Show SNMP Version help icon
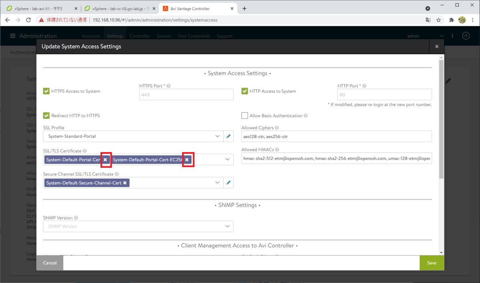 [76, 218]
